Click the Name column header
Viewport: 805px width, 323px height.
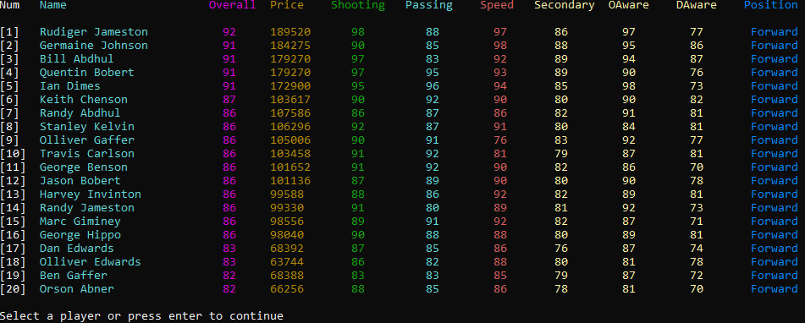point(52,5)
